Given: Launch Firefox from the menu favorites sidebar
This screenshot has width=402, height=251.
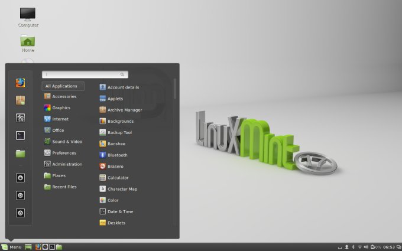Looking at the screenshot, I should point(20,83).
